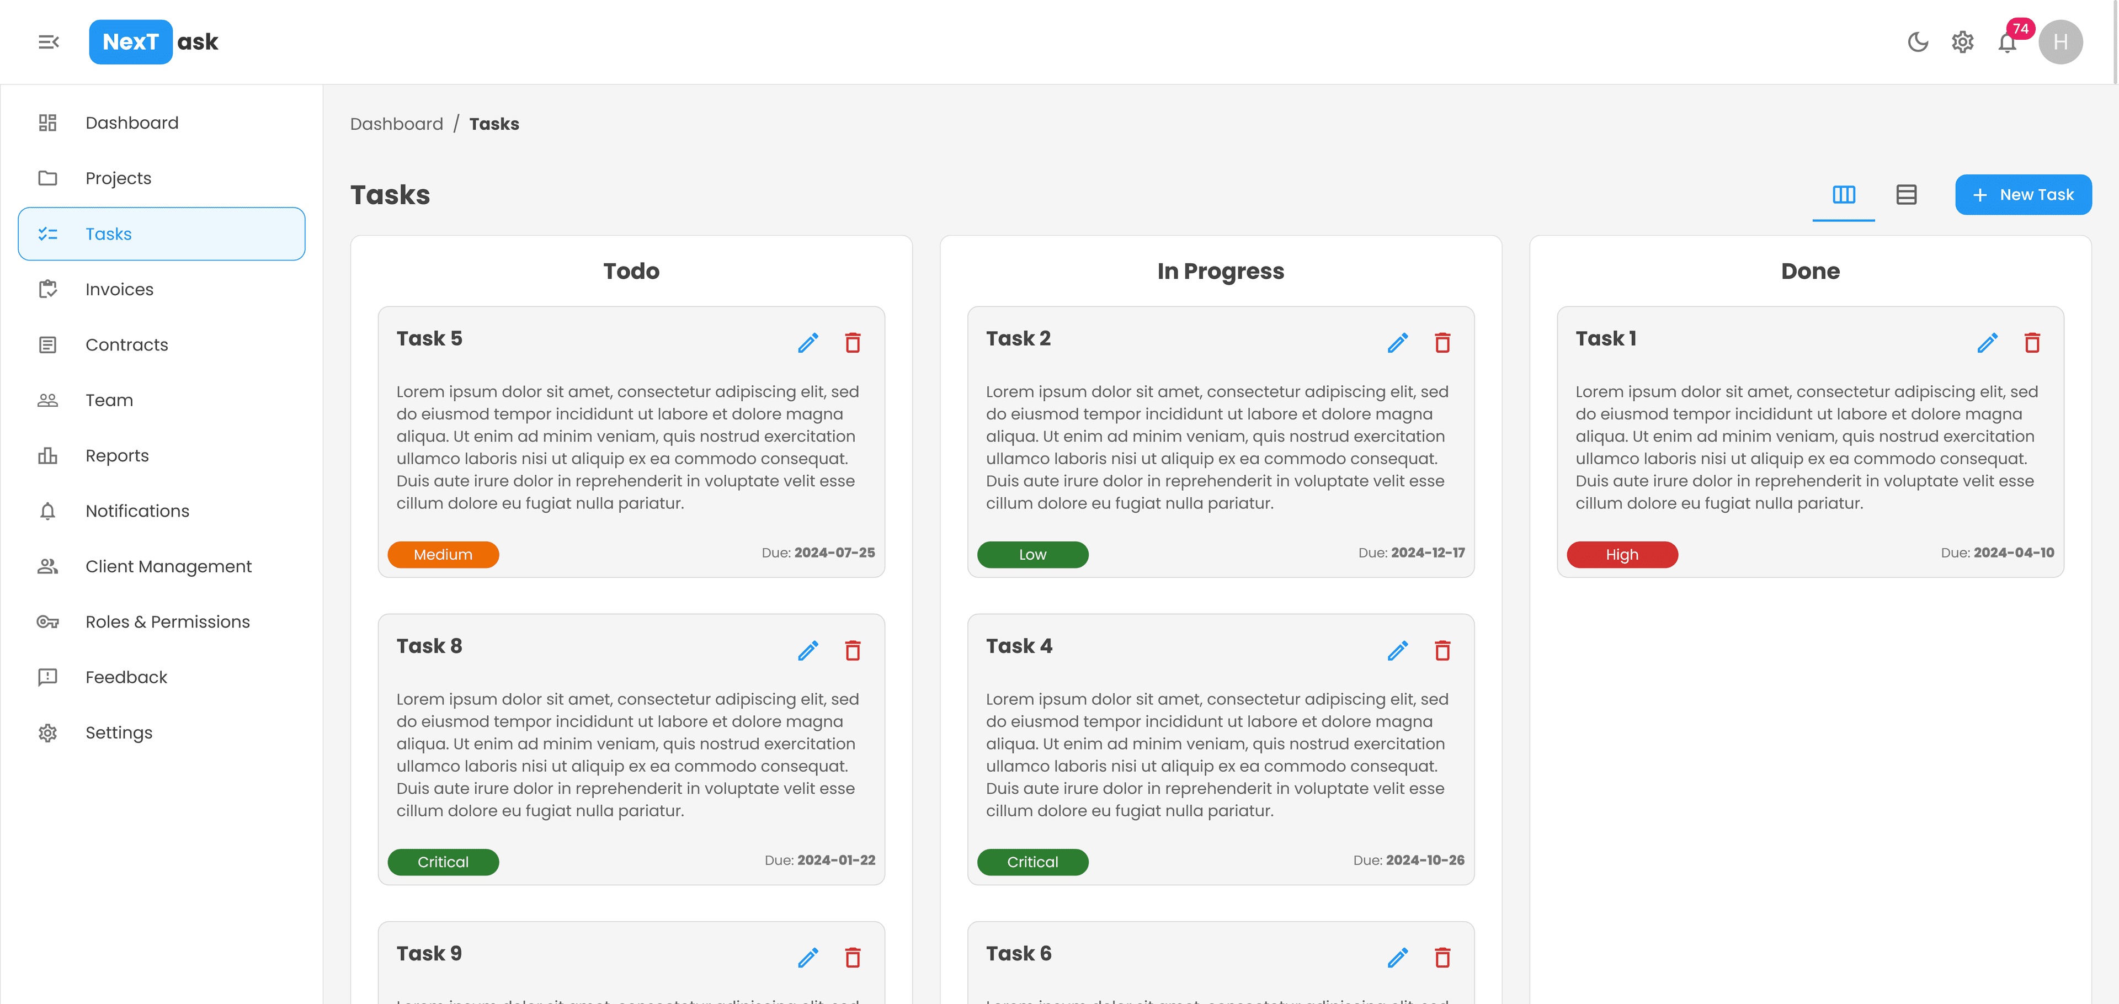Switch tasks to list view
Screen dimensions: 2119x1004
(1907, 194)
